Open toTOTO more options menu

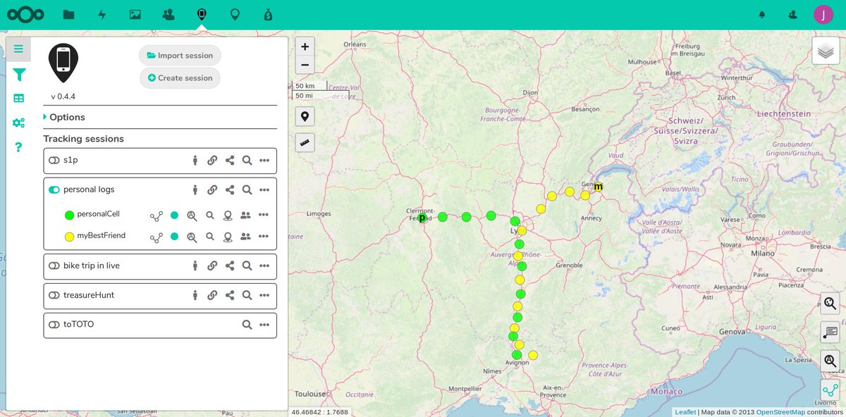point(264,325)
